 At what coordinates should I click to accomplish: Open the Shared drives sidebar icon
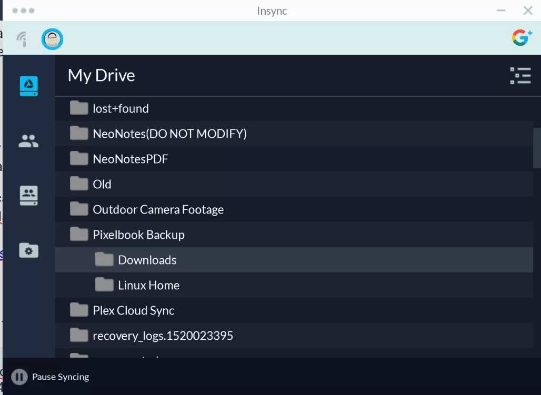click(28, 195)
